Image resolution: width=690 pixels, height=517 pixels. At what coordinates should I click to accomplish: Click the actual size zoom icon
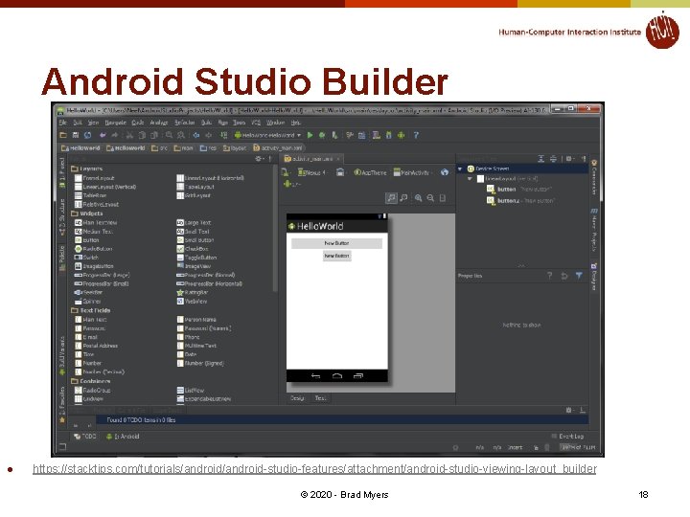coord(403,198)
